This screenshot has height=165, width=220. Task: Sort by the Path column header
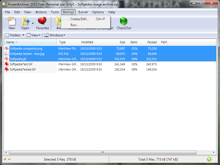pos(188,42)
